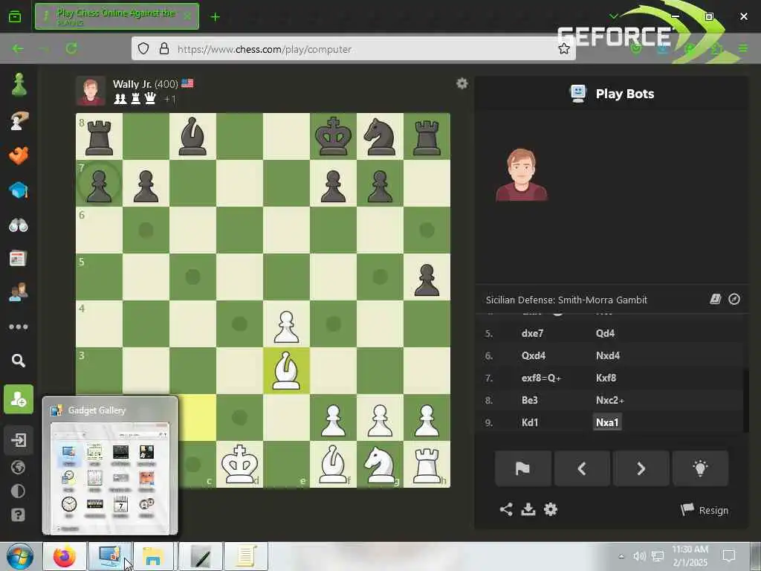
Task: Open board settings gear above board
Action: (462, 83)
